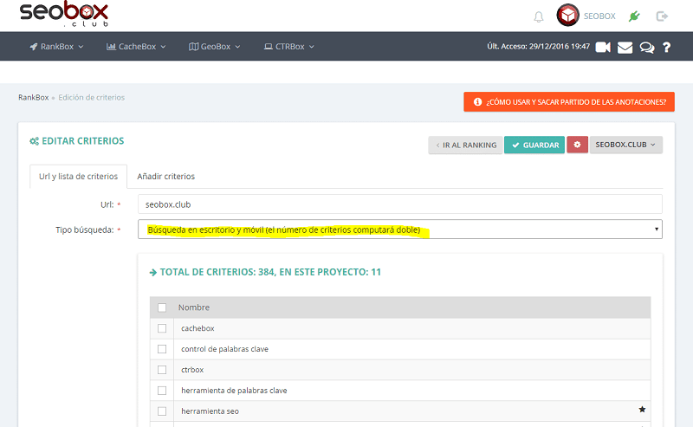Click the star on herramienta seo row
Screen dimensions: 693x427
pyautogui.click(x=642, y=410)
